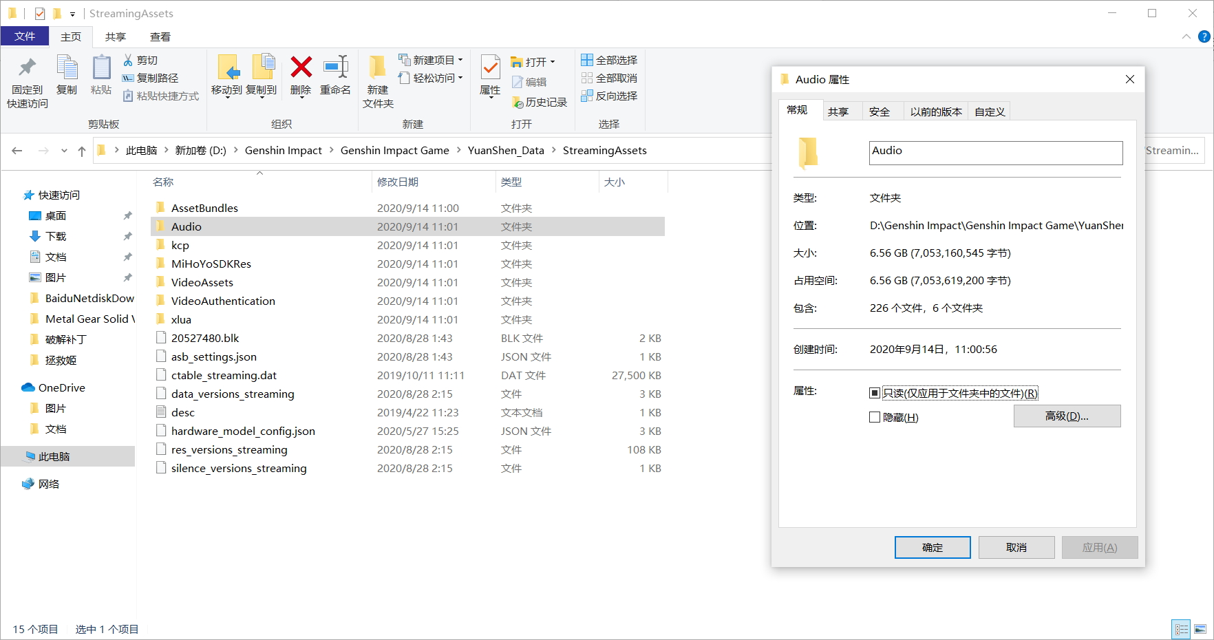Expand chevron after YuanShen_Data breadcrumb
This screenshot has width=1214, height=640.
(553, 150)
